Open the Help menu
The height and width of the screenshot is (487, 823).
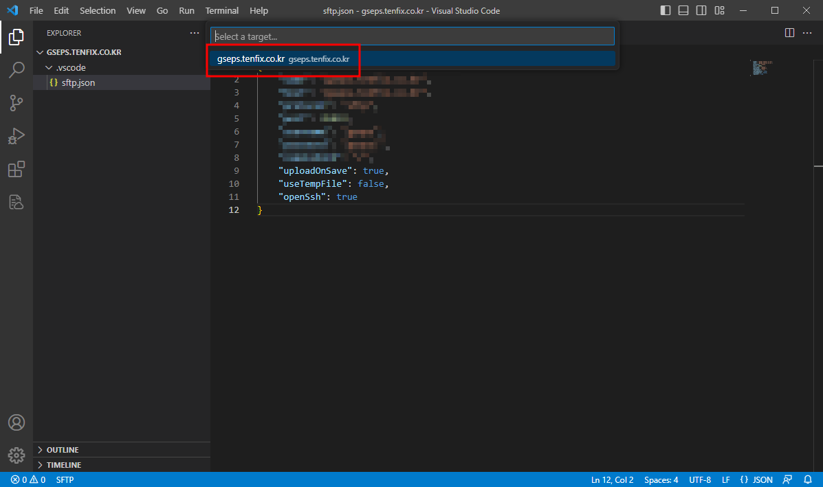259,10
